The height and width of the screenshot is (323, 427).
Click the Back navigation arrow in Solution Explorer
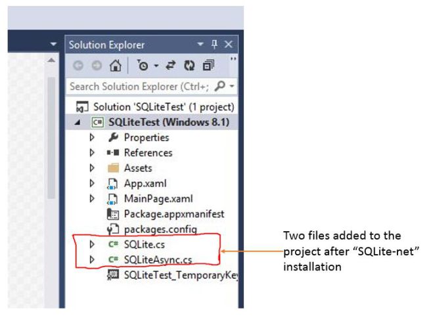[78, 66]
